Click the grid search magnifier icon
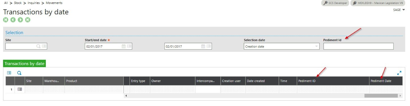 [x=19, y=73]
